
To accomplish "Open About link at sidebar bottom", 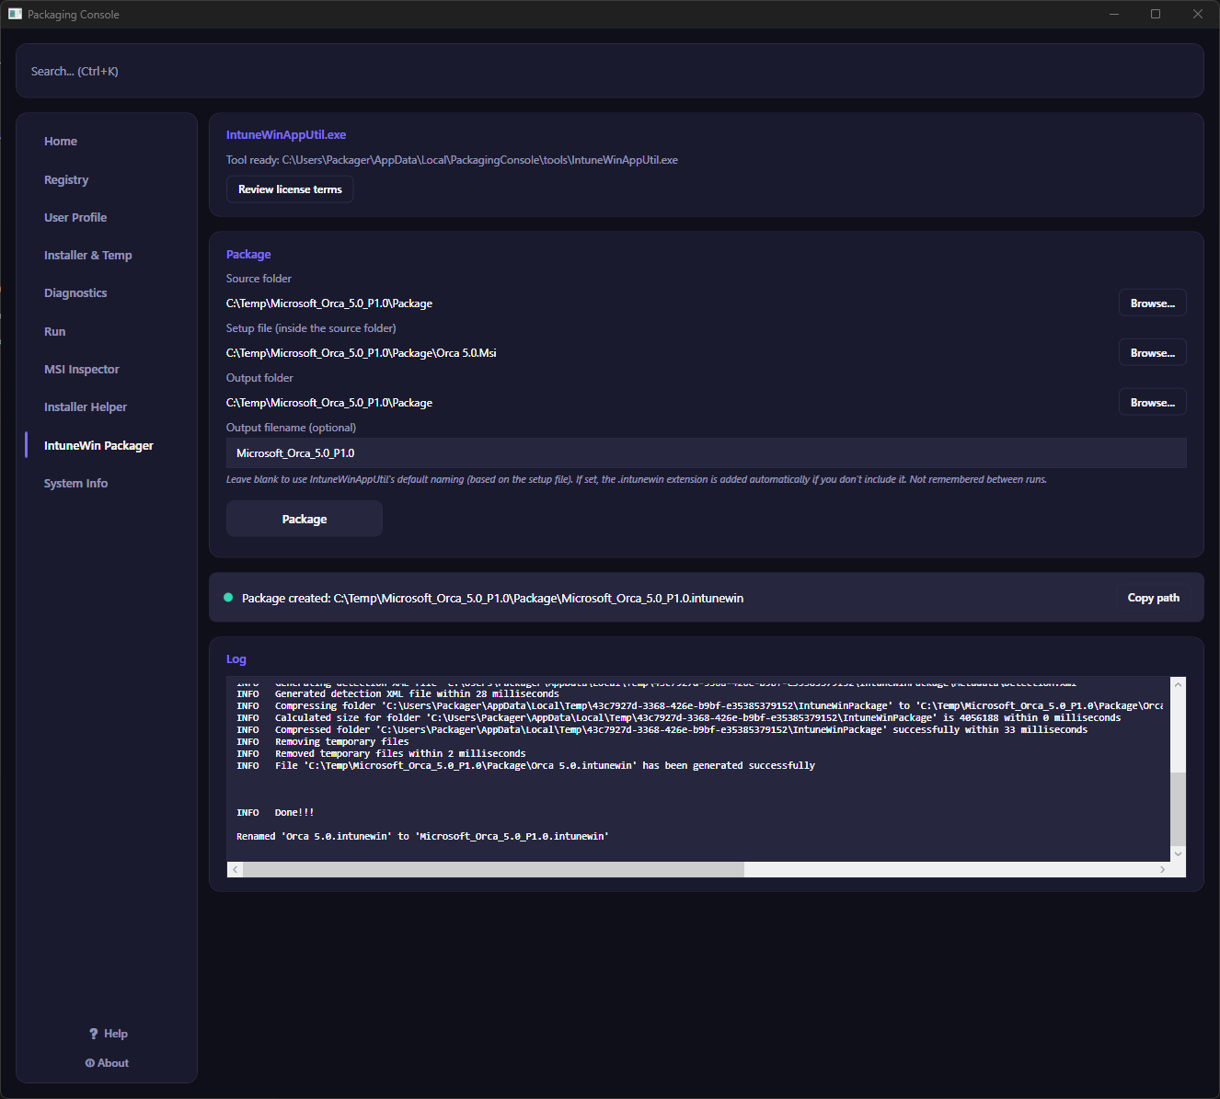I will [107, 1063].
